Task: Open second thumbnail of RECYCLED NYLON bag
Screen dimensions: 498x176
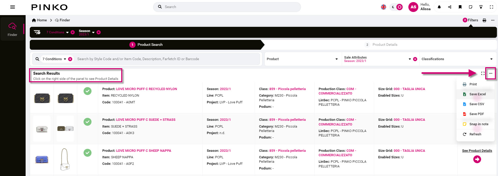Action: pyautogui.click(x=65, y=98)
